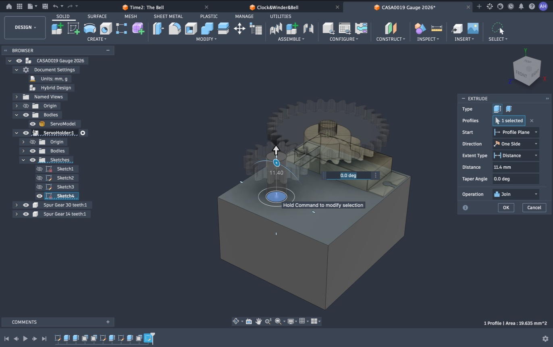
Task: Open the Grid and Snaps settings icon
Action: [302, 321]
